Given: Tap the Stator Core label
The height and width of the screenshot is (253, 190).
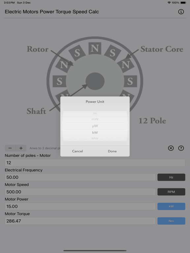Looking at the screenshot, I should point(162,49).
